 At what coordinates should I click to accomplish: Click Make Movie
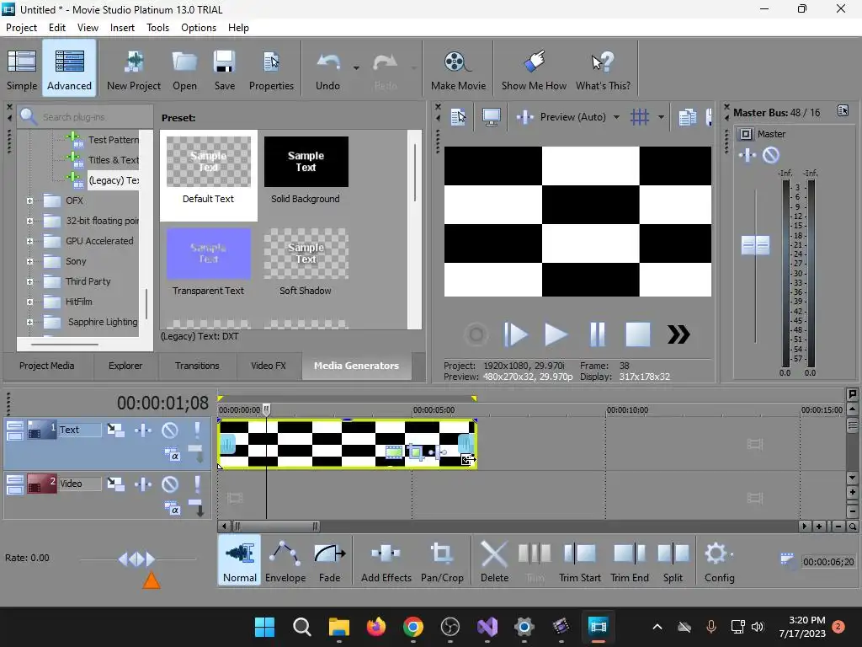[459, 70]
